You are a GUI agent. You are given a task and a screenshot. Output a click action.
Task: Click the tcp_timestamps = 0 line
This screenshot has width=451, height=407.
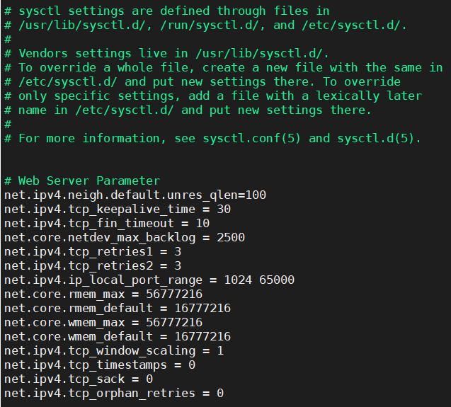click(x=100, y=365)
